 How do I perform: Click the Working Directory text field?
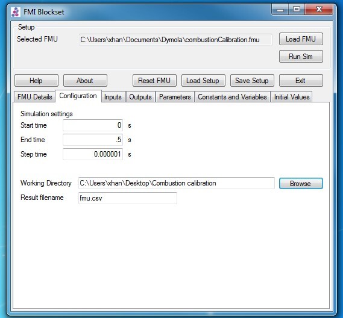pos(176,183)
